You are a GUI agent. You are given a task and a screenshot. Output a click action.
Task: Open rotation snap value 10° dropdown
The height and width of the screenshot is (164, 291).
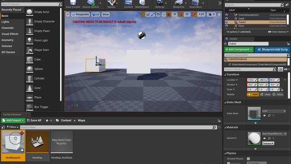pyautogui.click(x=187, y=14)
